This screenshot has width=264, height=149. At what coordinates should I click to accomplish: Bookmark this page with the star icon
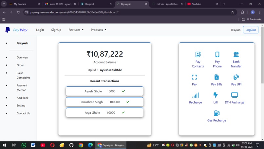pyautogui.click(x=233, y=12)
